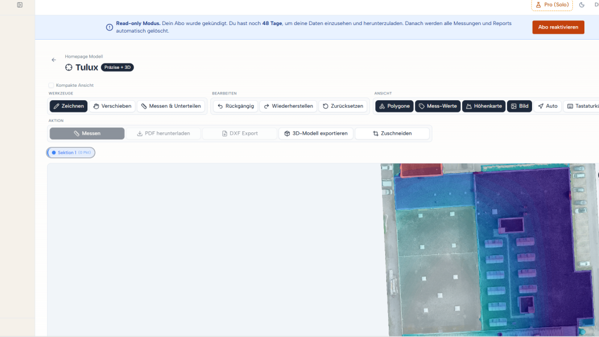This screenshot has width=599, height=337.
Task: Click the Zuschneiden crop button
Action: coord(392,134)
